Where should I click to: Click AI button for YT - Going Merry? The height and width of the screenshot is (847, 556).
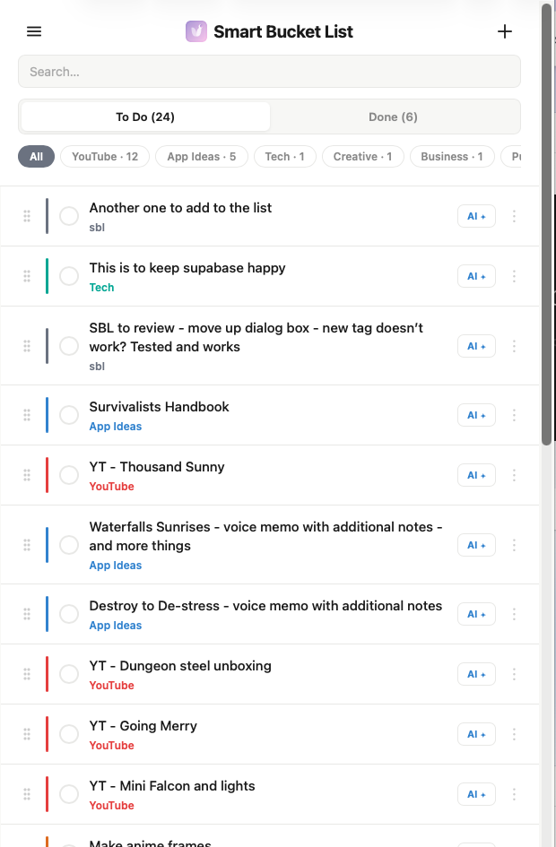[476, 733]
